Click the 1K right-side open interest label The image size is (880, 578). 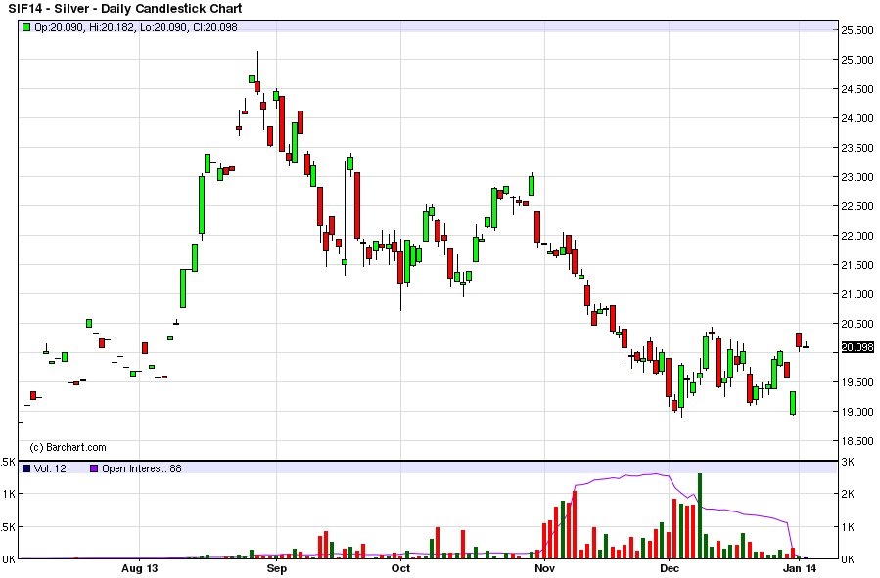tap(849, 527)
